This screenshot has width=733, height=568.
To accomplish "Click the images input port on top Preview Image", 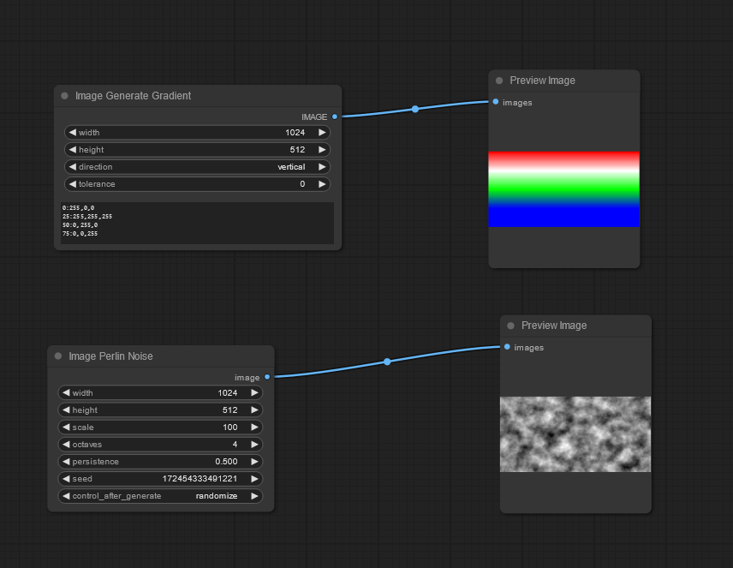I will point(494,102).
